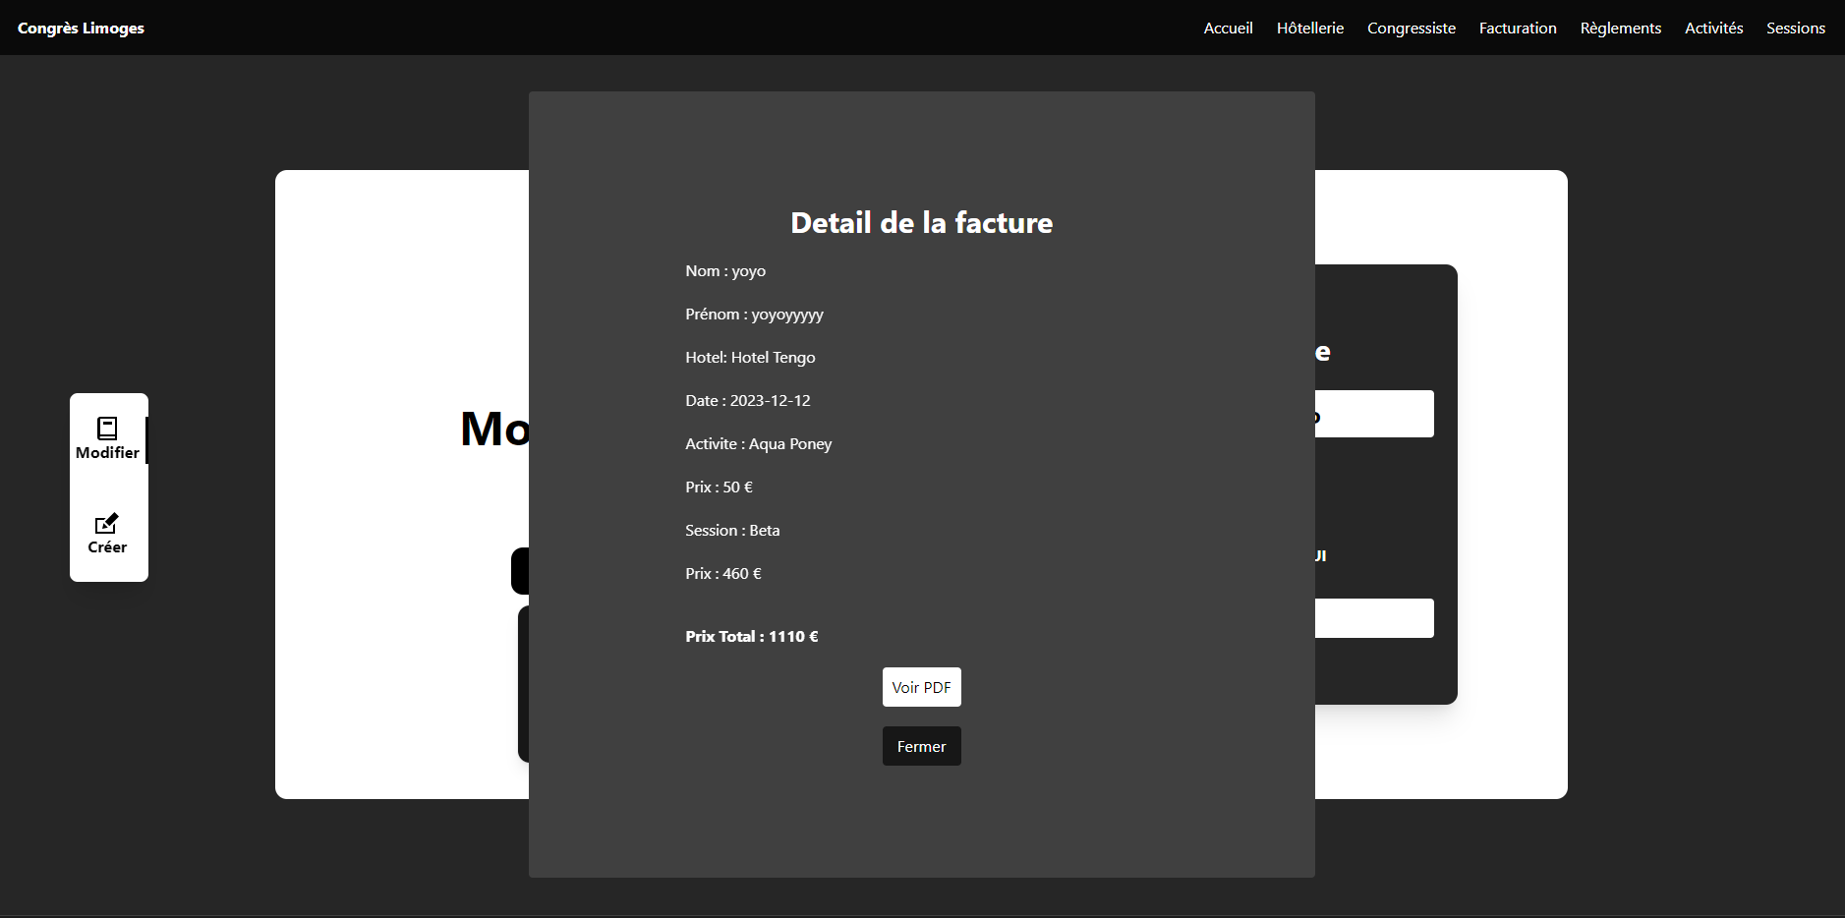Click the 'Hotel: Hotel Tengo' line
Viewport: 1845px width, 918px height.
click(x=750, y=357)
